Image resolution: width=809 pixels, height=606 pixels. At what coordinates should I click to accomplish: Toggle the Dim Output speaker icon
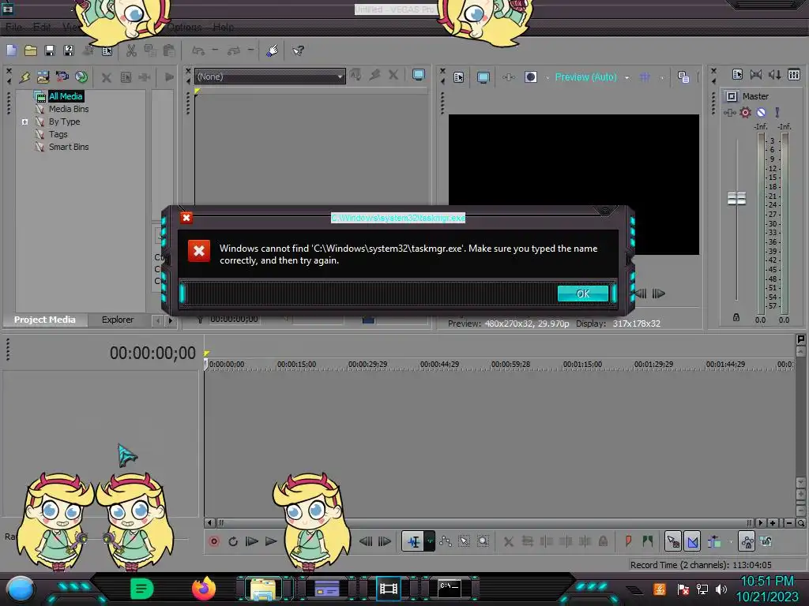pos(775,75)
